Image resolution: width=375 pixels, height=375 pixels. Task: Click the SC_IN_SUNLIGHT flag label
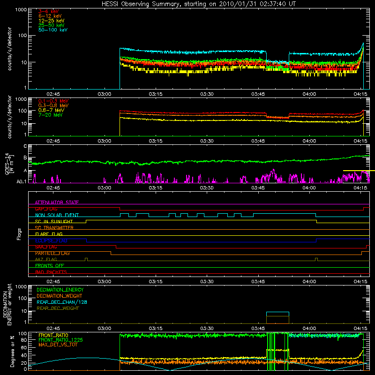(x=54, y=221)
